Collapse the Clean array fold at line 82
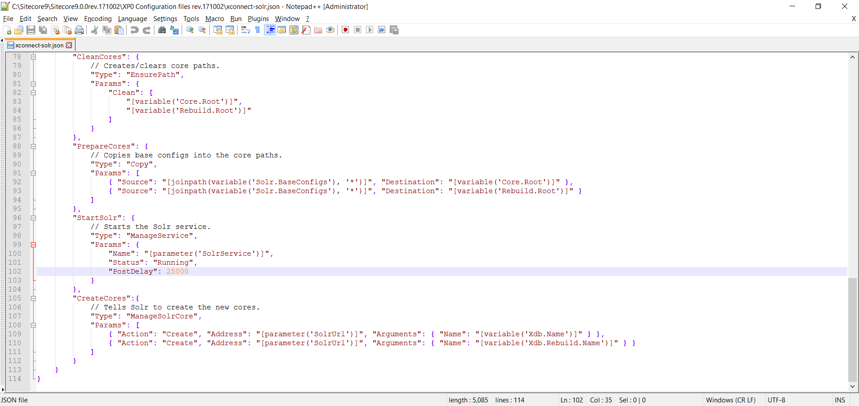Screen dimensions: 859x406 33,93
